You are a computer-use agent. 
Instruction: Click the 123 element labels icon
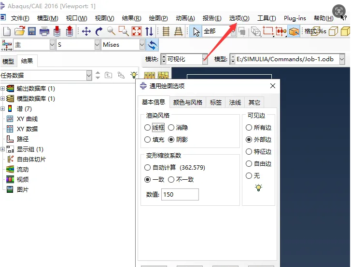click(x=149, y=75)
